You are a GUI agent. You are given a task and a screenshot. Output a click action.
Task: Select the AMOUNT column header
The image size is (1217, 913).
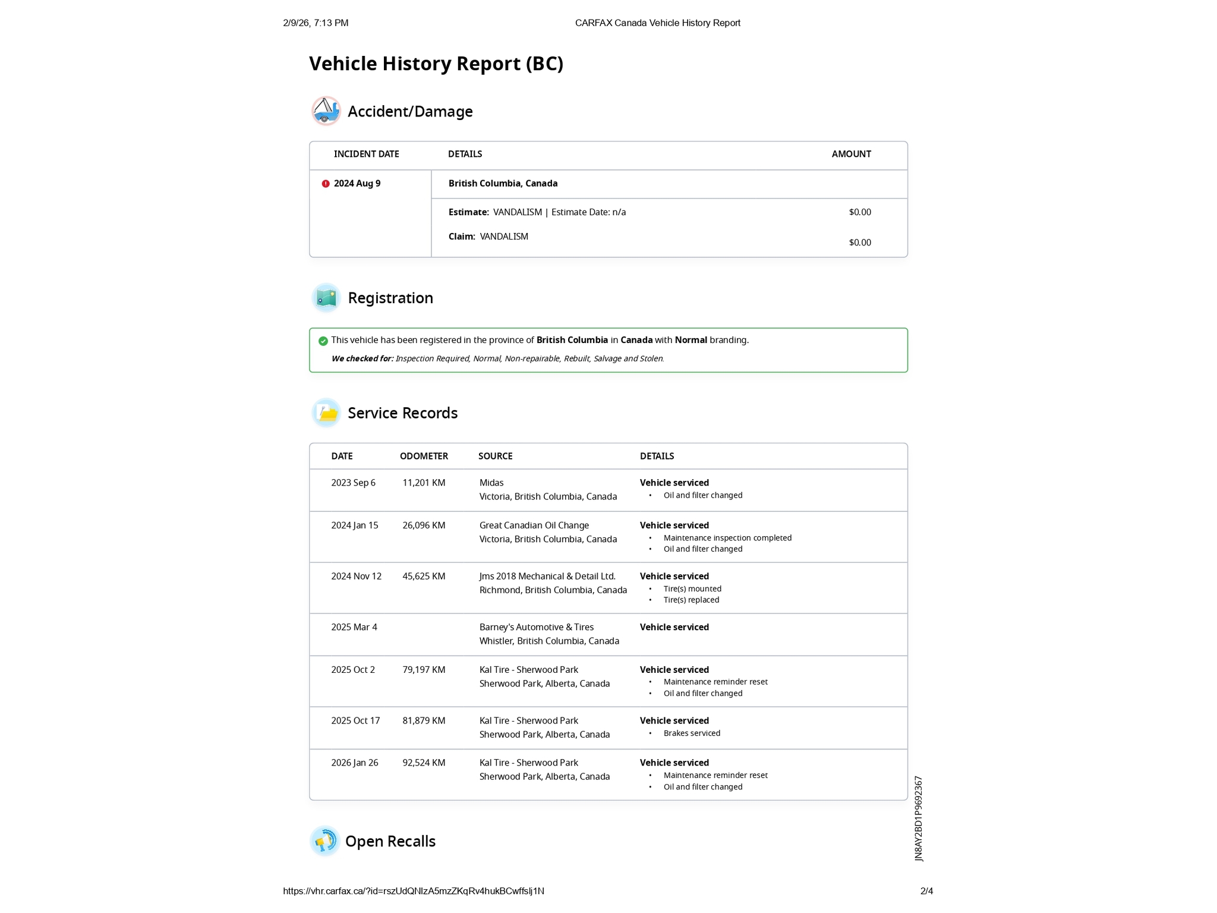851,154
